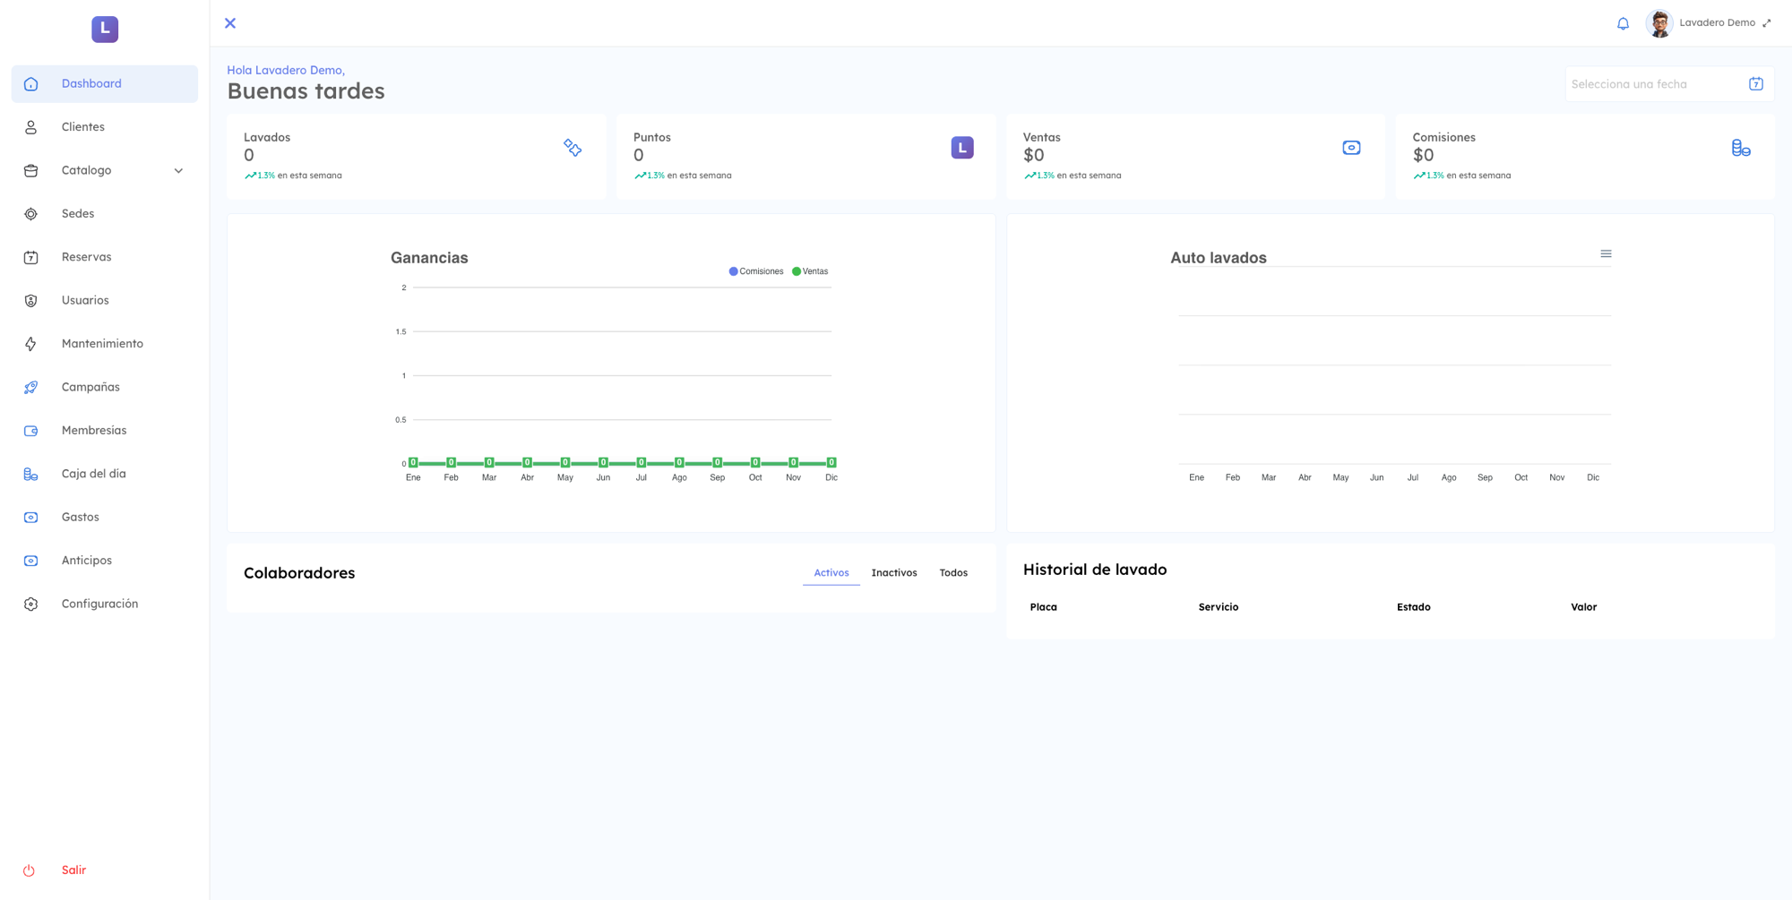The width and height of the screenshot is (1792, 900).
Task: Click the Anticipos money icon
Action: pyautogui.click(x=30, y=561)
